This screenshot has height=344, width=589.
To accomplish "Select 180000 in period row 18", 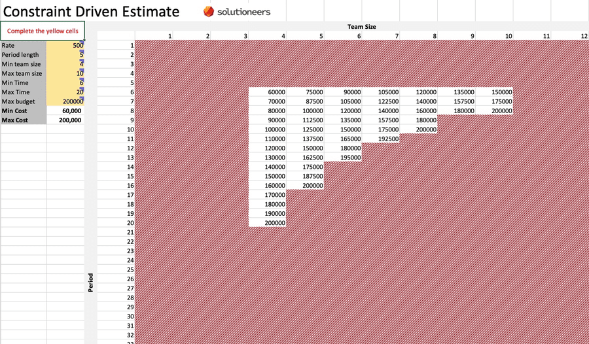I will click(x=268, y=204).
